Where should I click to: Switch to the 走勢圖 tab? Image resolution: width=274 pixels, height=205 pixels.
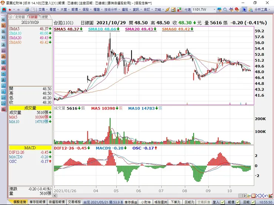pos(20,17)
